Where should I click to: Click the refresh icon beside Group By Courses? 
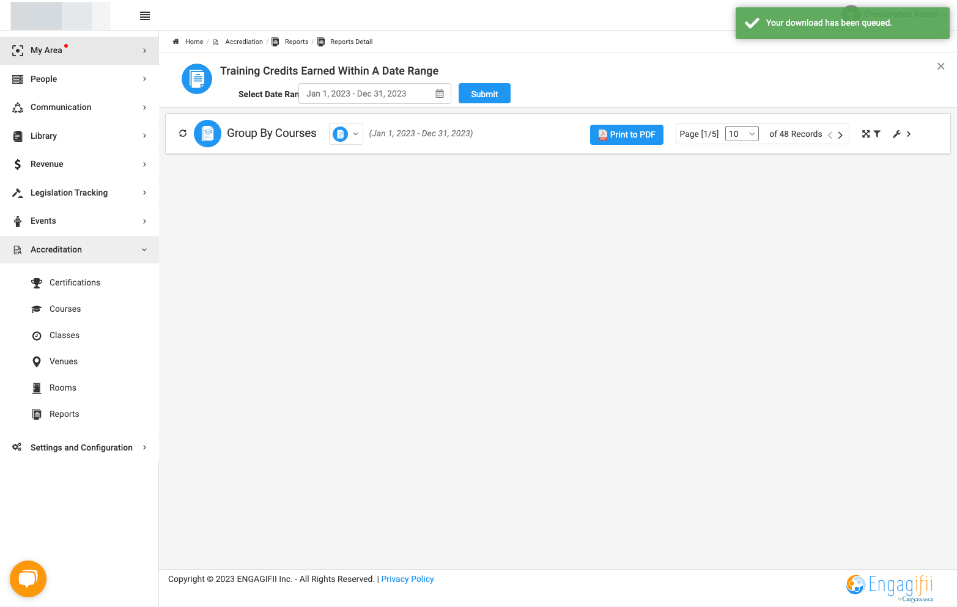tap(183, 133)
